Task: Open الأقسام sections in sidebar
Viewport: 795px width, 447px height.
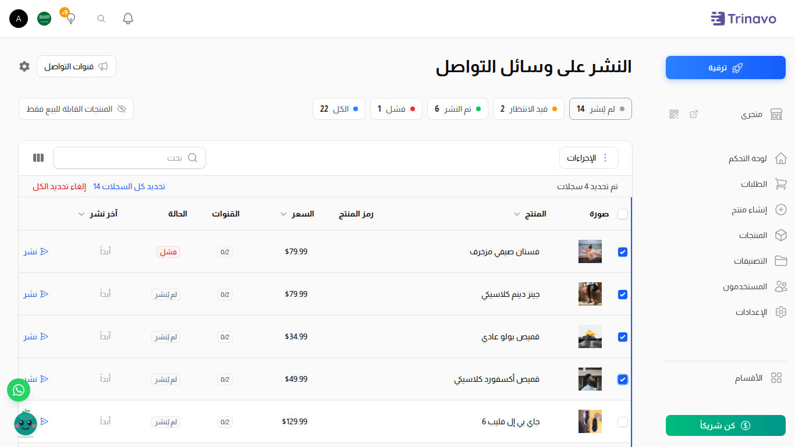Action: pos(758,378)
